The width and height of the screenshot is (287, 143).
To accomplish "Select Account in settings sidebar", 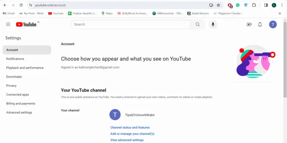I will (x=27, y=50).
